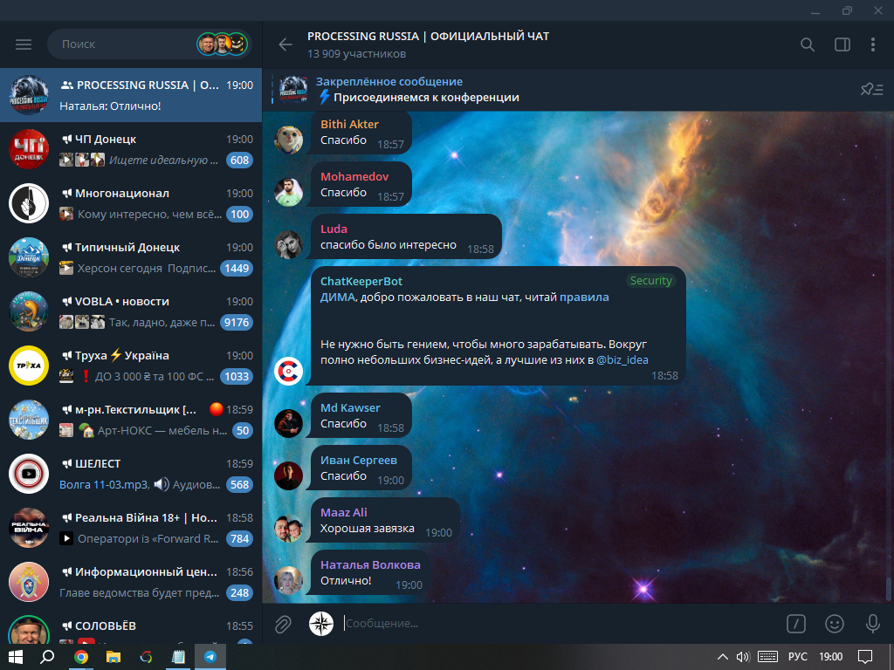Open Наталья Волкова's avatar

point(288,580)
